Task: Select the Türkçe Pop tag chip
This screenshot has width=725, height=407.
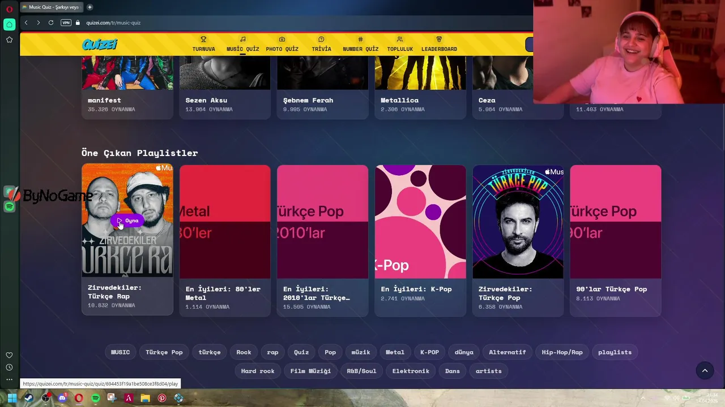Action: 164,352
